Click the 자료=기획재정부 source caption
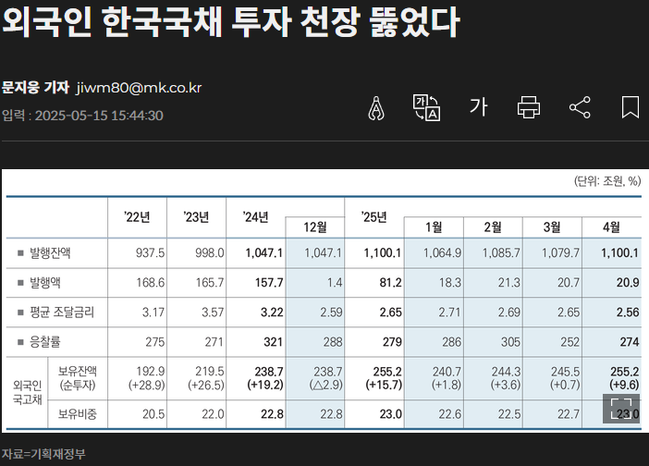 (x=43, y=453)
